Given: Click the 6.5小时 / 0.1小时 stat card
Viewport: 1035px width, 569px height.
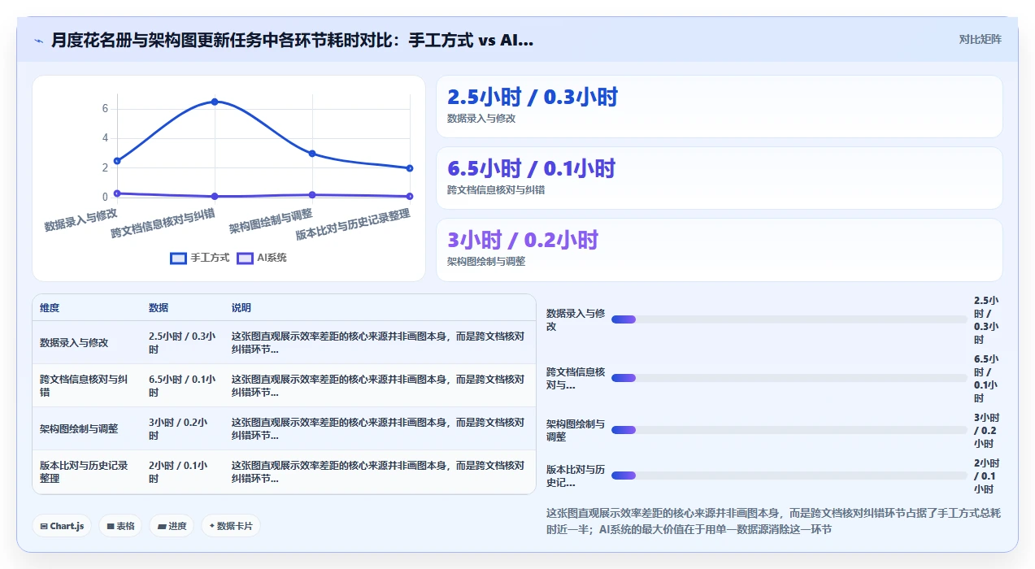Looking at the screenshot, I should pyautogui.click(x=720, y=178).
